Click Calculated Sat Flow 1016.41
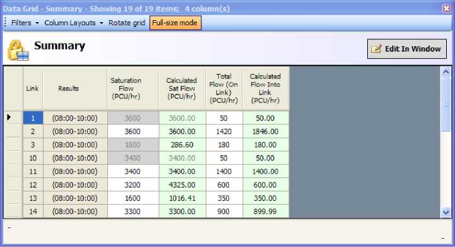The height and width of the screenshot is (247, 455). tap(182, 198)
